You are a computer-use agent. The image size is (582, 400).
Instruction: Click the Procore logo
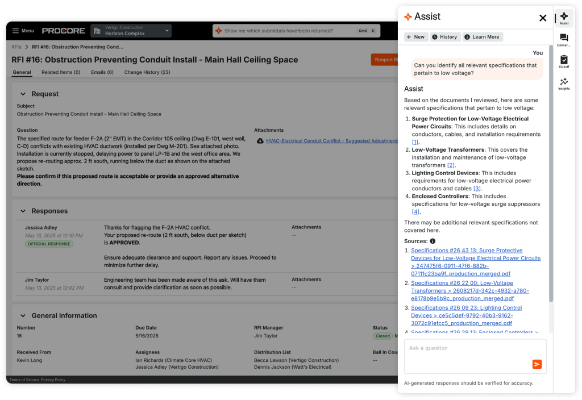point(64,31)
